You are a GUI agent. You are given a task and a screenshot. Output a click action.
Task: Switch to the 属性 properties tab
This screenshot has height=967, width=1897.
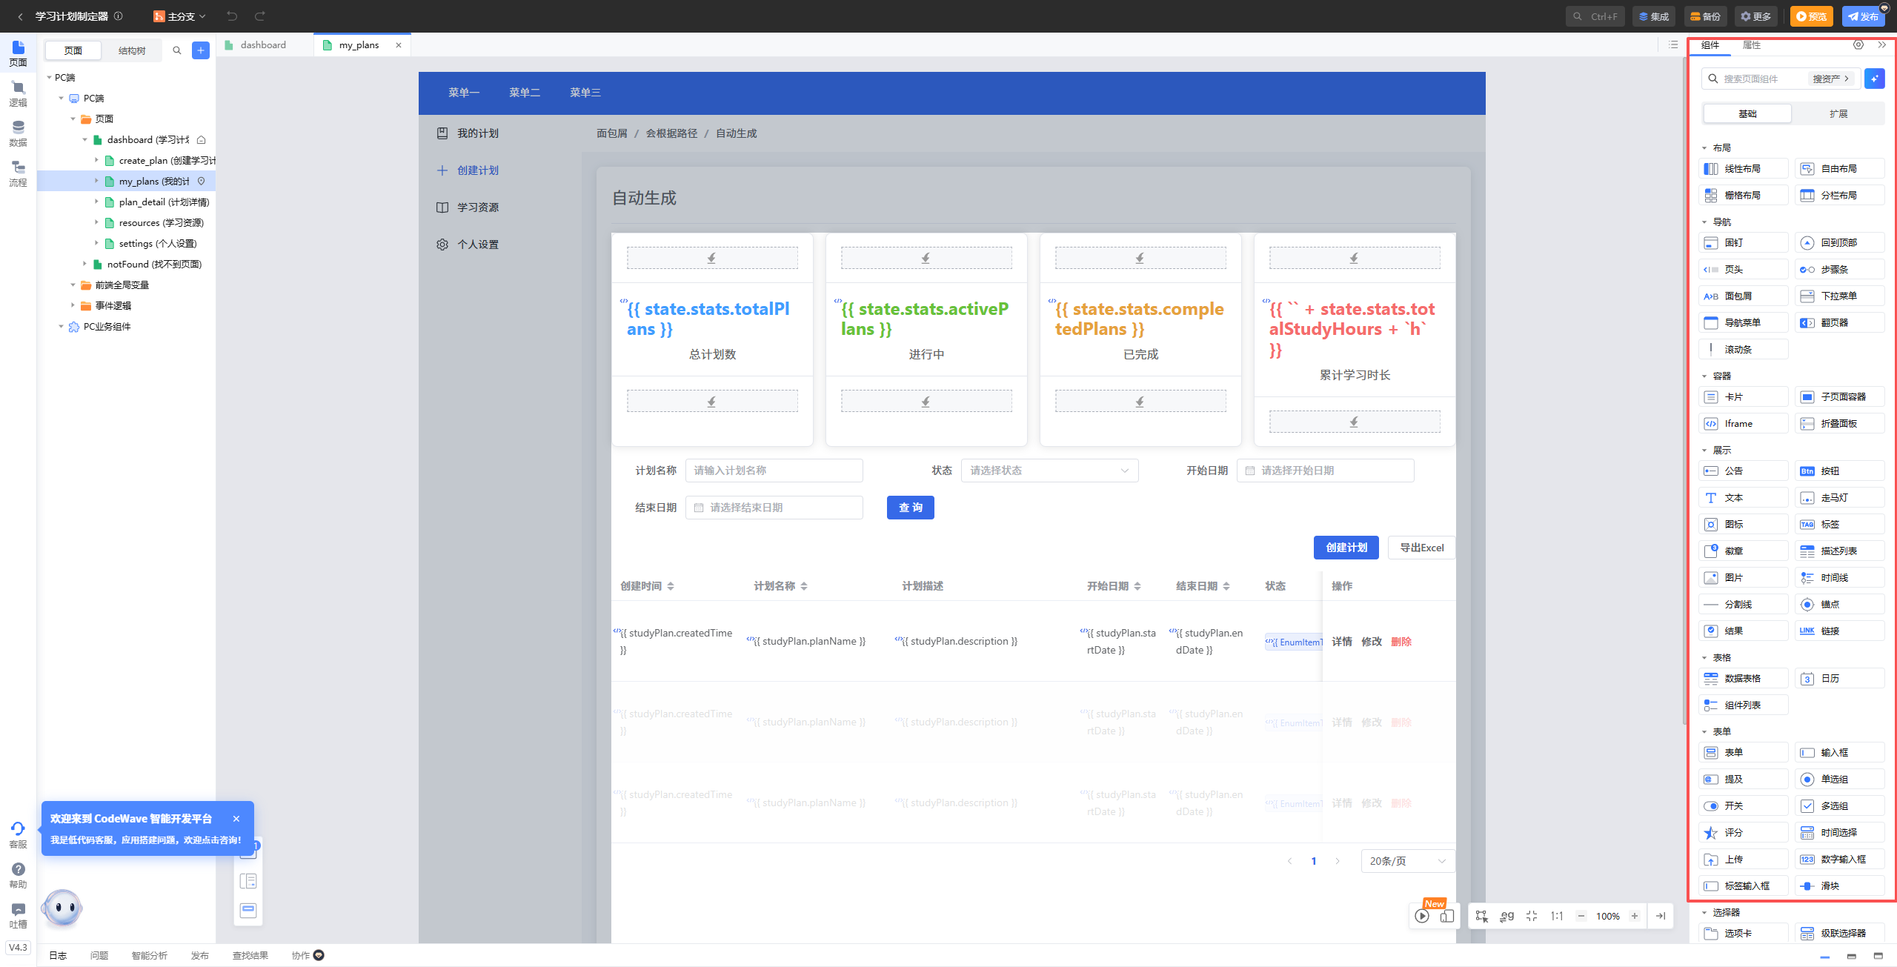point(1751,45)
